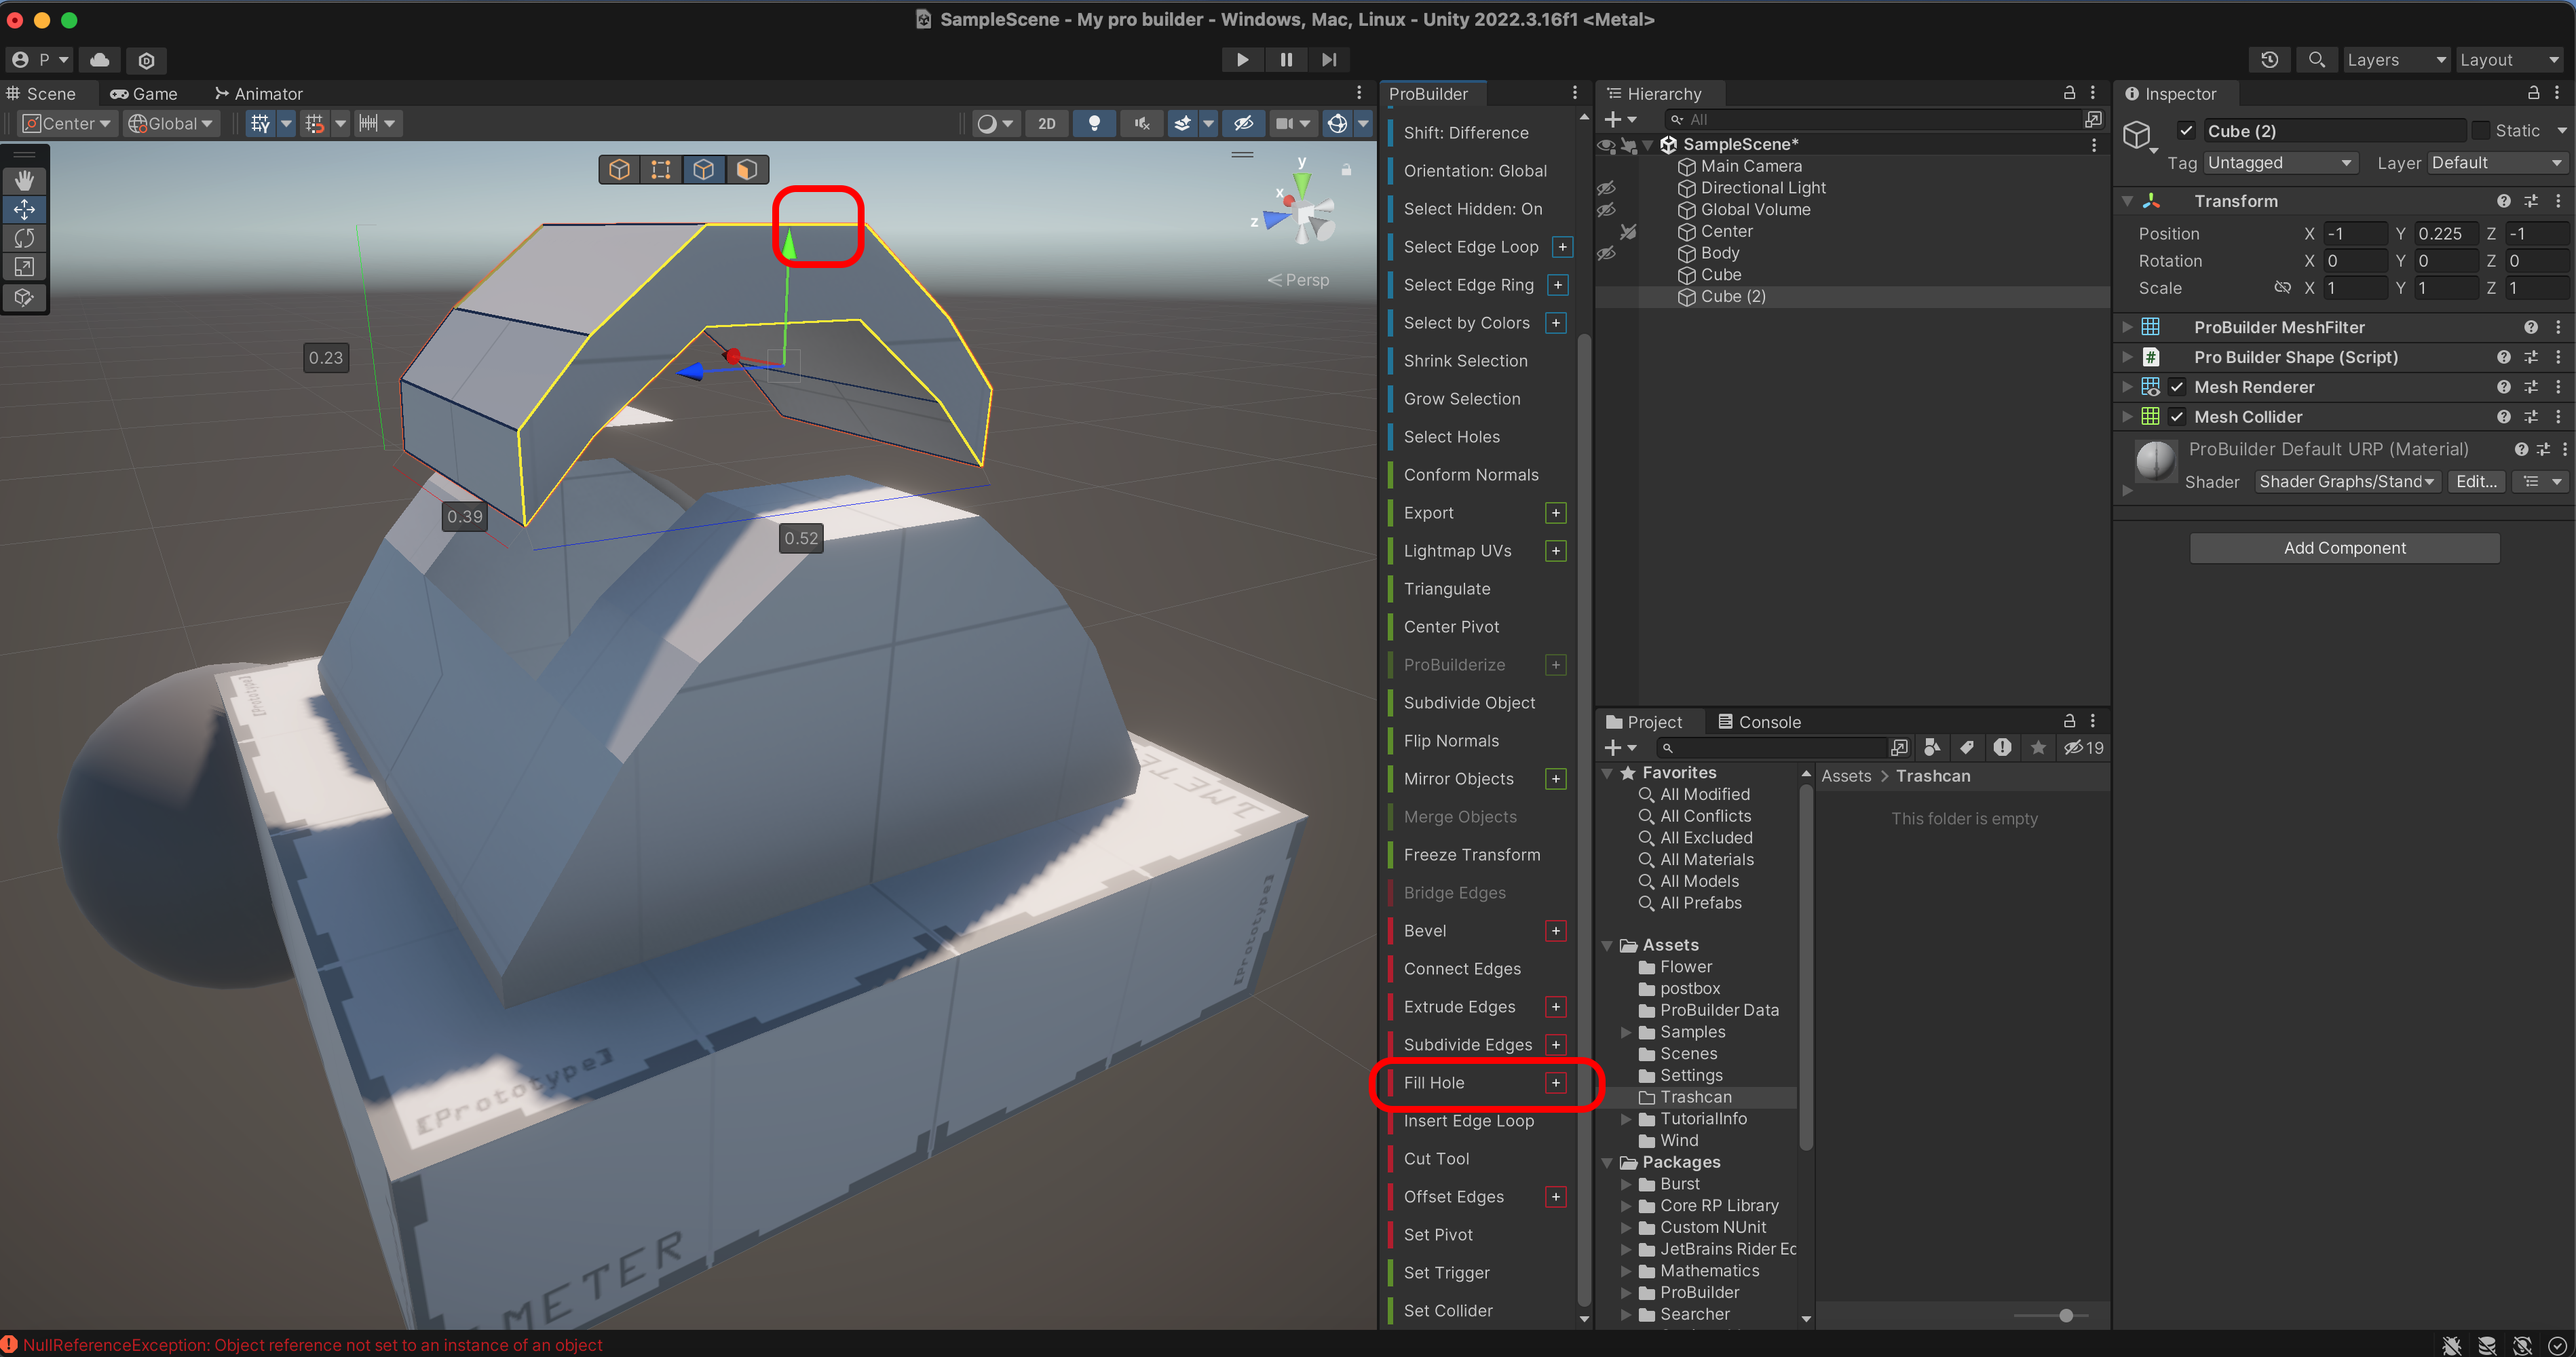Toggle scene lighting bulb icon
Image resolution: width=2576 pixels, height=1357 pixels.
pyautogui.click(x=1094, y=123)
